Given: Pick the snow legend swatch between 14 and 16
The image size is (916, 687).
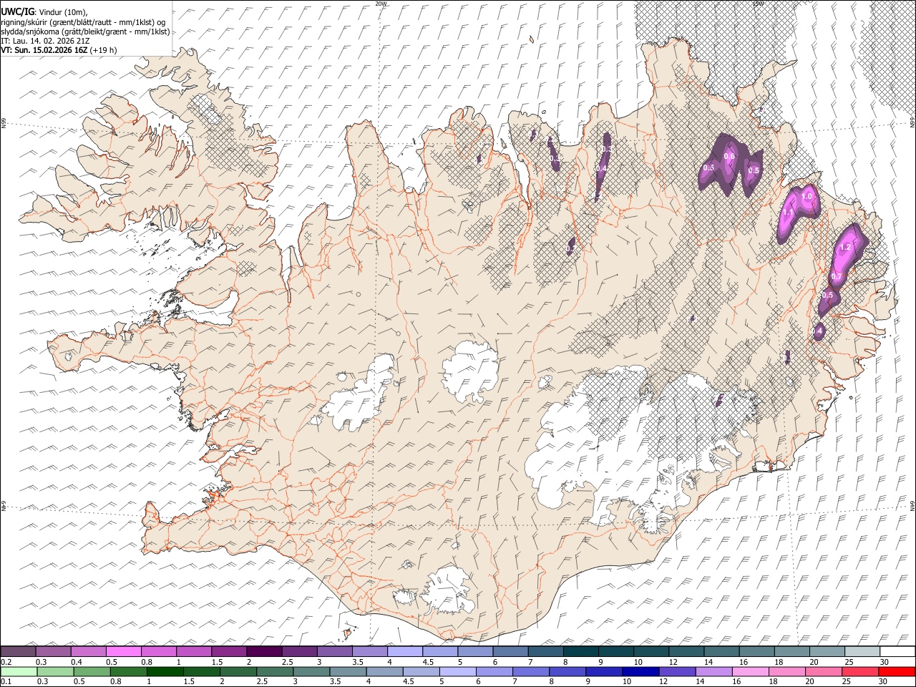Looking at the screenshot, I should coord(721,651).
